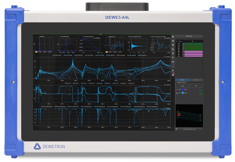This screenshot has height=162, width=235.
Task: Select the Single group mode button
Action: pyautogui.click(x=182, y=86)
